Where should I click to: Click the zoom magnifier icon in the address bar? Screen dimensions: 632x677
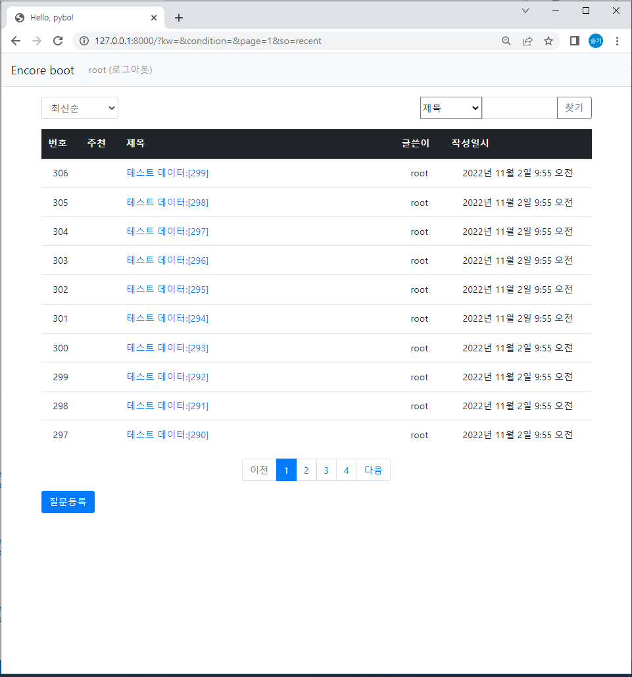506,40
